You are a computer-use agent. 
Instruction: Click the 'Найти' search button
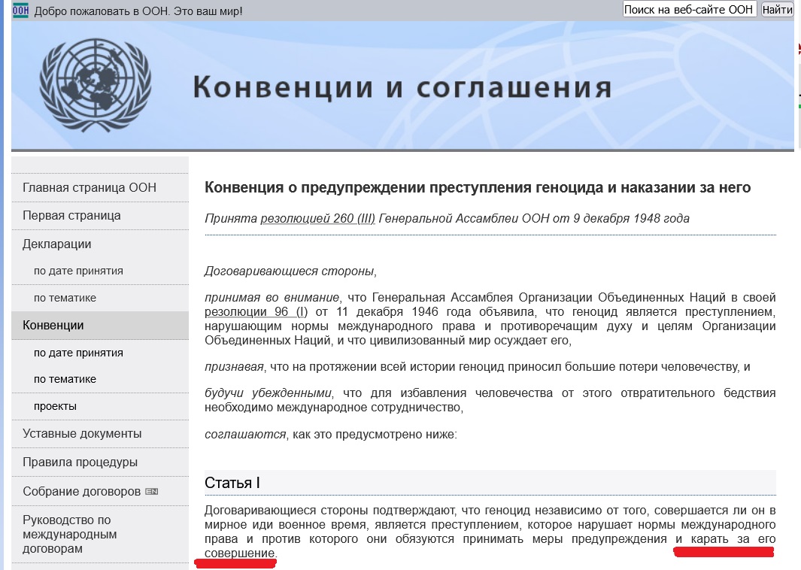(778, 10)
